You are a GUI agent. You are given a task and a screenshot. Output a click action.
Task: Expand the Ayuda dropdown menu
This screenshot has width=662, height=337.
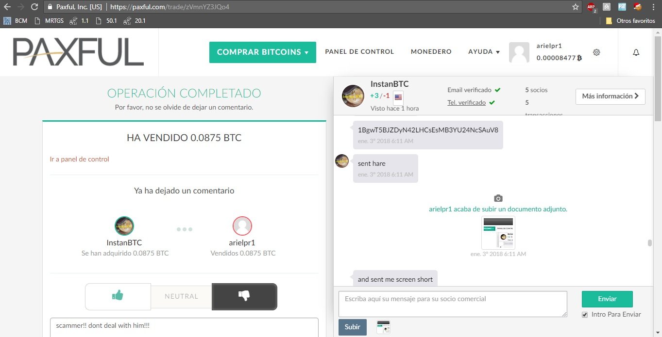pos(484,52)
